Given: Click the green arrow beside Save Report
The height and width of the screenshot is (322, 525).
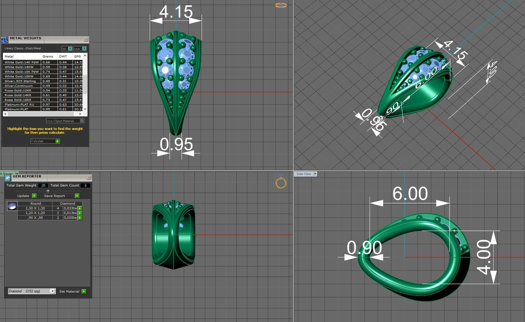Looking at the screenshot, I should pyautogui.click(x=77, y=196).
